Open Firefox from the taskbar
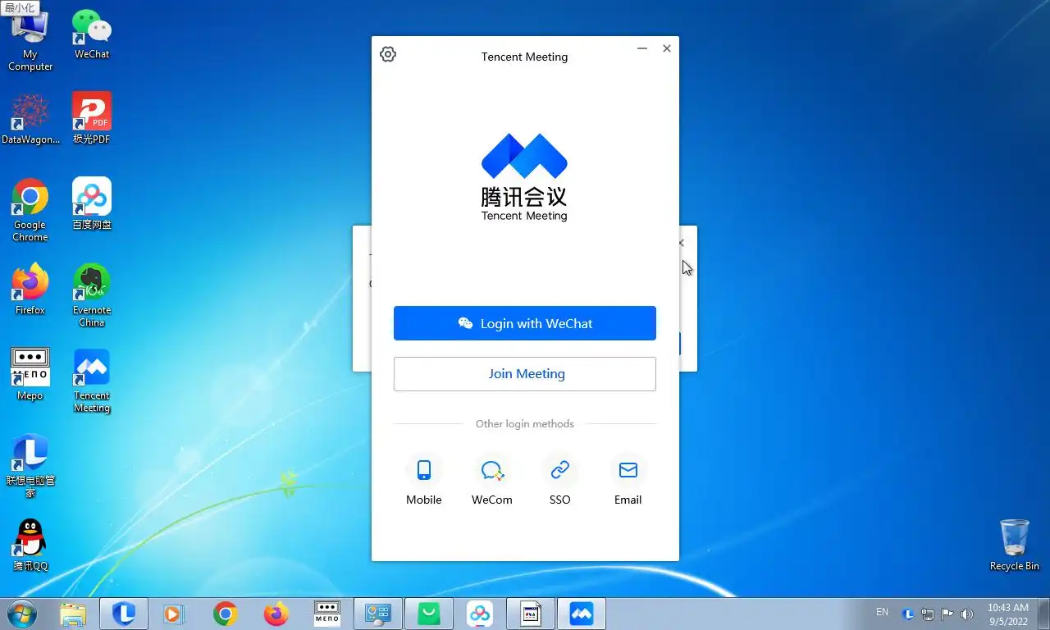 point(276,614)
